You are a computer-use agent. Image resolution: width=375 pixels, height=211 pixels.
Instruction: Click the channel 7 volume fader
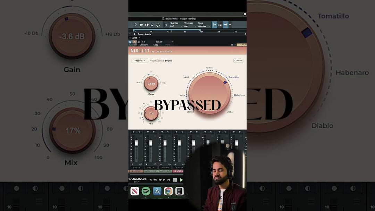[136, 143]
